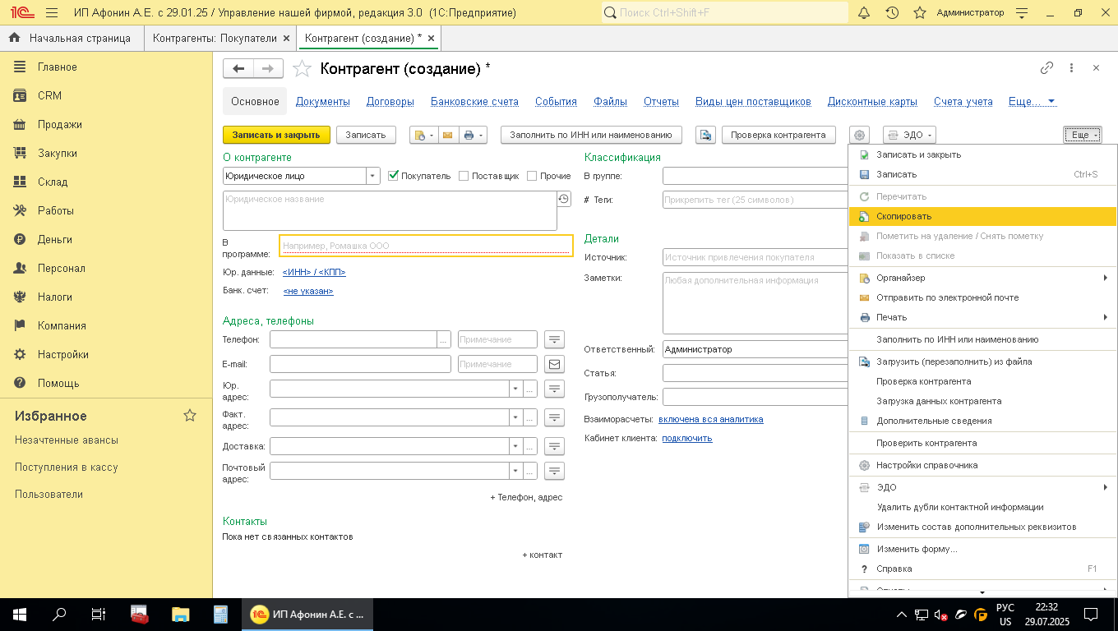Expand the ЭДО toolbar dropdown
The height and width of the screenshot is (631, 1118).
tap(909, 135)
